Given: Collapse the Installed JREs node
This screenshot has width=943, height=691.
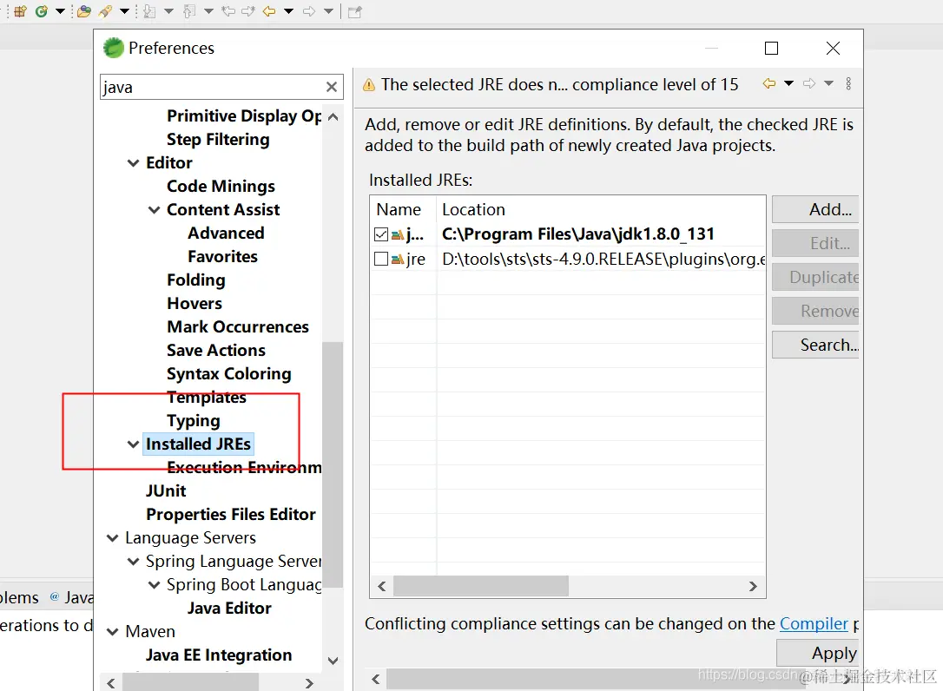Looking at the screenshot, I should 134,444.
